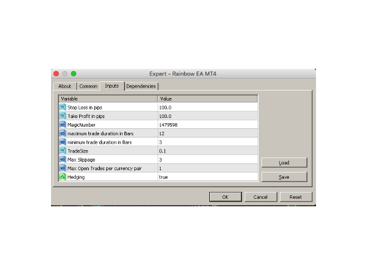Image resolution: width=367 pixels, height=275 pixels.
Task: Click the 'Hedging' label
Action: [76, 177]
